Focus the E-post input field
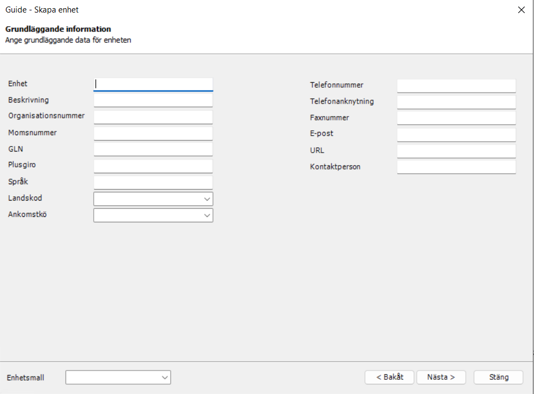The width and height of the screenshot is (534, 394). click(x=456, y=134)
